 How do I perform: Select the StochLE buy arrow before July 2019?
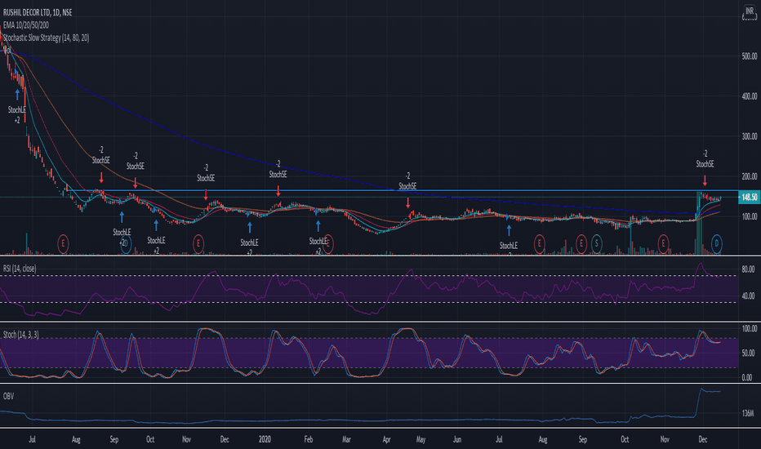point(17,95)
